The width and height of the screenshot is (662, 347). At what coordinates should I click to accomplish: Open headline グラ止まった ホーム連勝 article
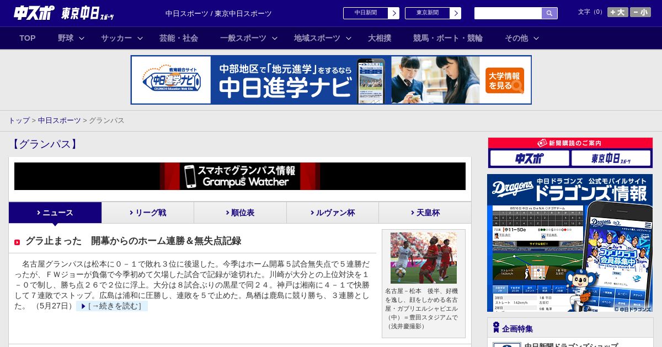tap(133, 241)
